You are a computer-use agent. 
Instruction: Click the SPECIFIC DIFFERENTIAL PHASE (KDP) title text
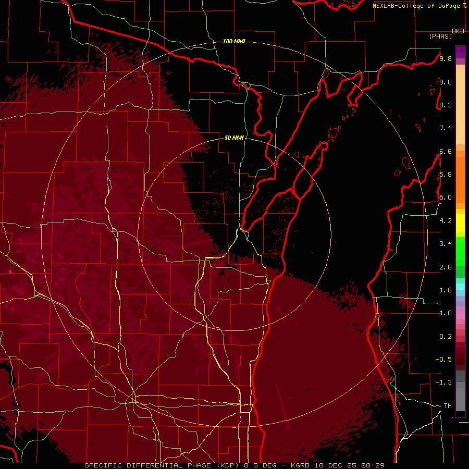point(162,465)
